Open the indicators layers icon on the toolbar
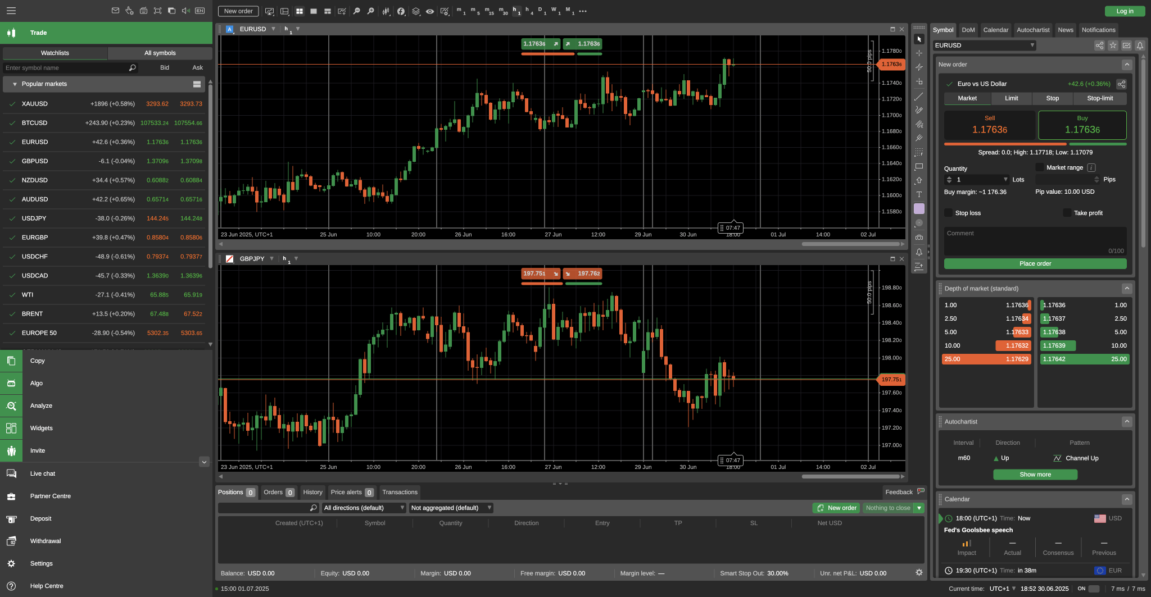Viewport: 1151px width, 597px height. (x=416, y=11)
